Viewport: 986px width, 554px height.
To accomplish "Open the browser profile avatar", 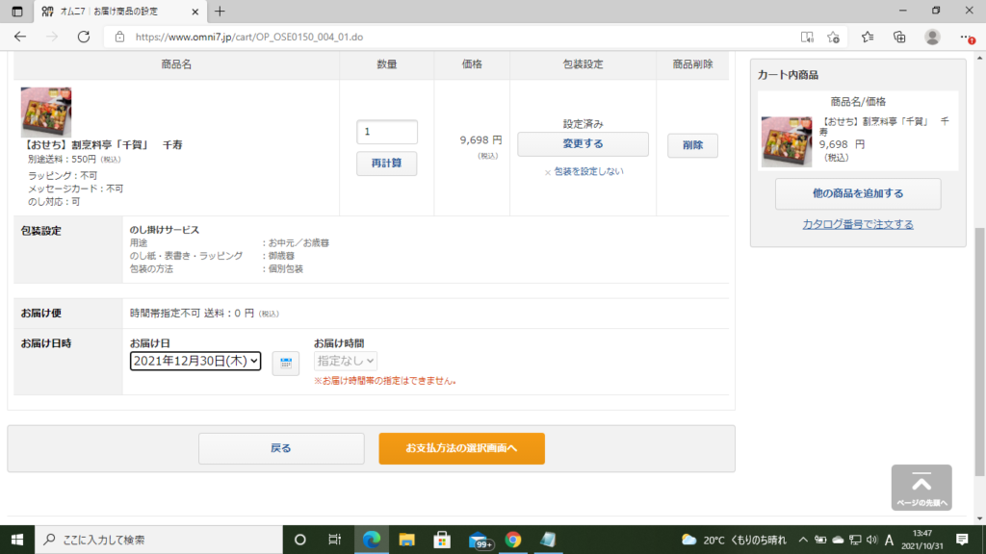I will [932, 38].
